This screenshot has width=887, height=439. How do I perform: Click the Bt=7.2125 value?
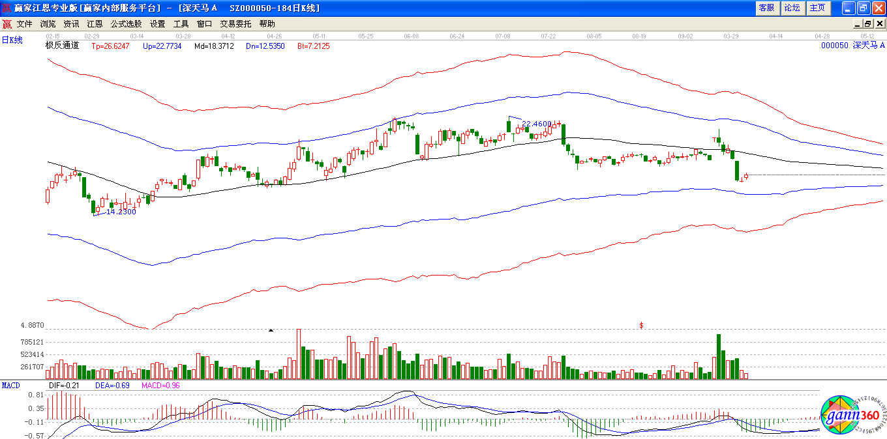pyautogui.click(x=314, y=46)
